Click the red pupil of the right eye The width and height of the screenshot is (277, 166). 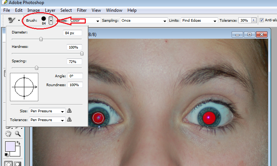click(209, 118)
